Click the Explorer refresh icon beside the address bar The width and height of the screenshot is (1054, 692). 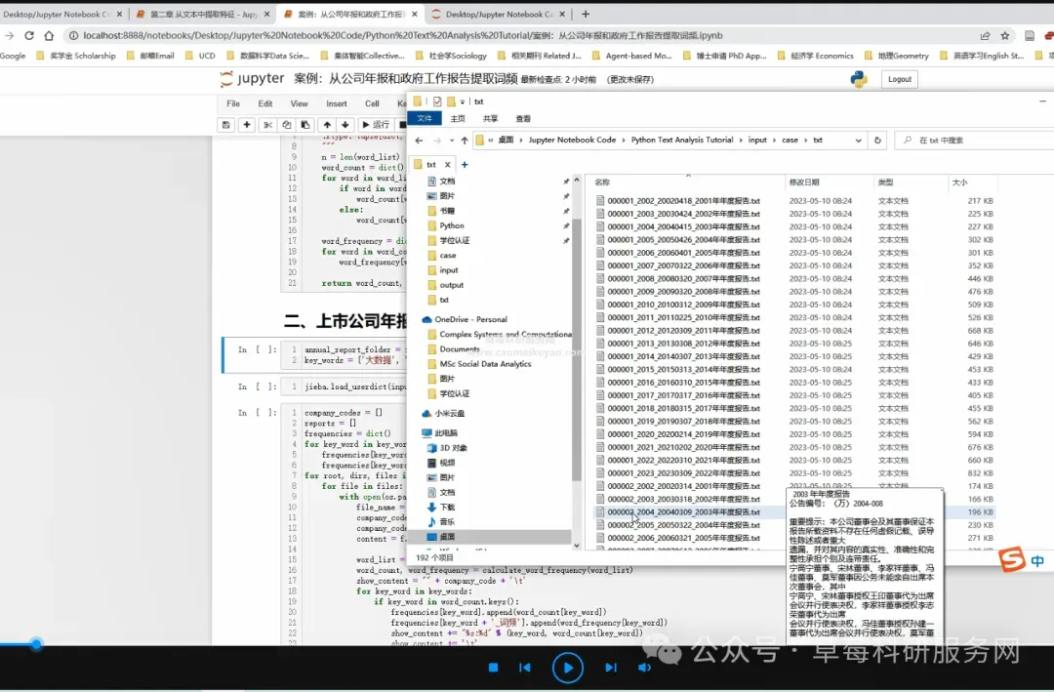pyautogui.click(x=877, y=140)
